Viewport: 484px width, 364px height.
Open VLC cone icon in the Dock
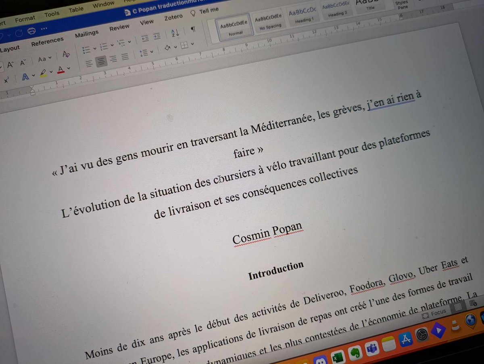click(456, 325)
